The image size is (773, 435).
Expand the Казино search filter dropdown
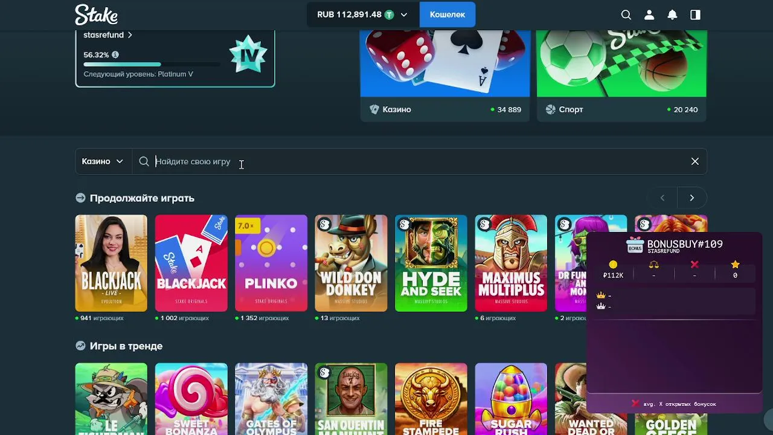pyautogui.click(x=103, y=161)
